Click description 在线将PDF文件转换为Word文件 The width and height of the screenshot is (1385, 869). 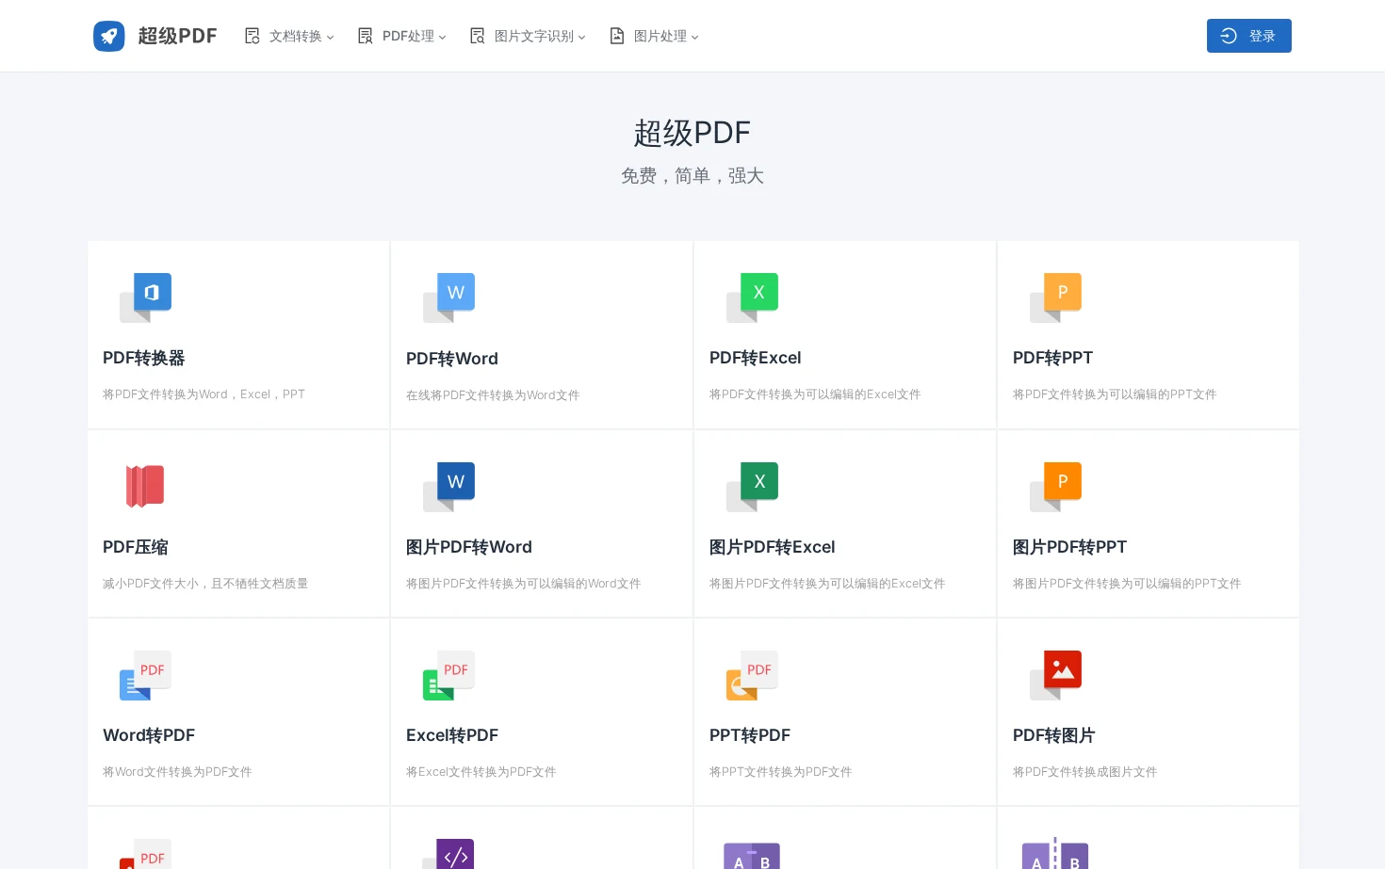click(x=493, y=395)
